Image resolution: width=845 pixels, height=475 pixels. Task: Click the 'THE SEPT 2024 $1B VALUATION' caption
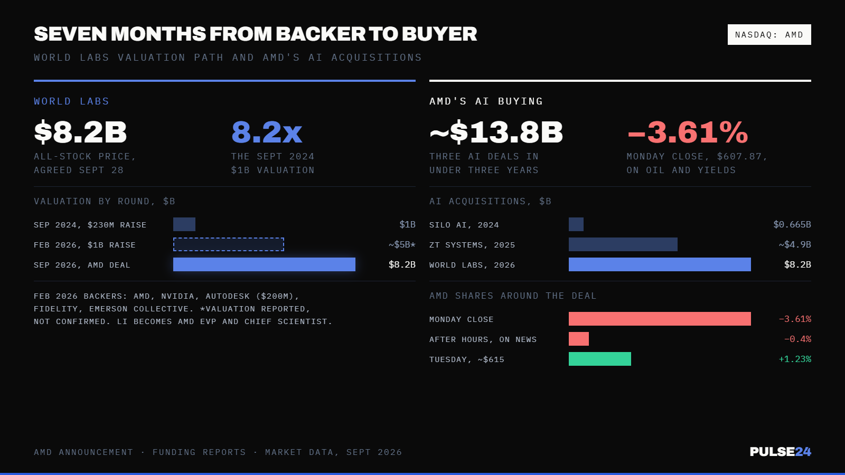click(x=273, y=164)
